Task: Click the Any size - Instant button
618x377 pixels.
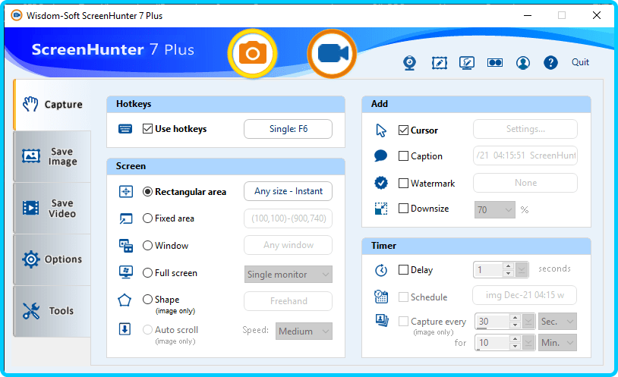Action: point(288,191)
